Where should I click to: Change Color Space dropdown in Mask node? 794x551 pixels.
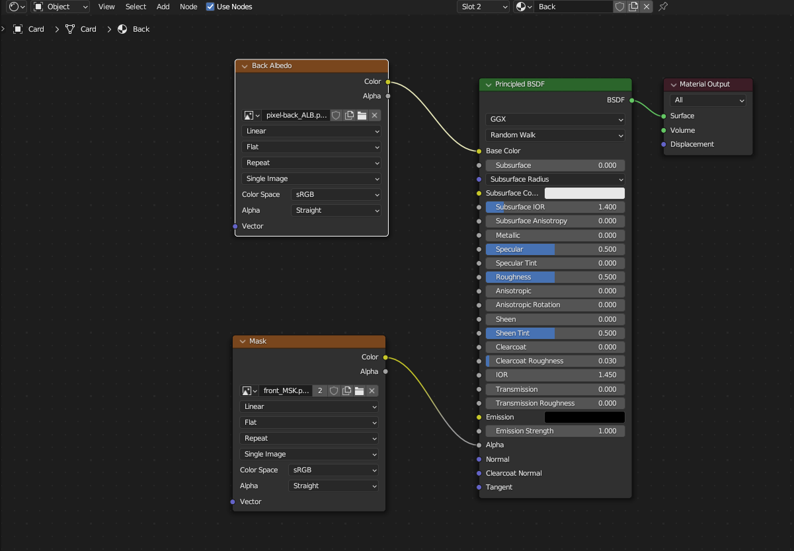[x=333, y=470]
